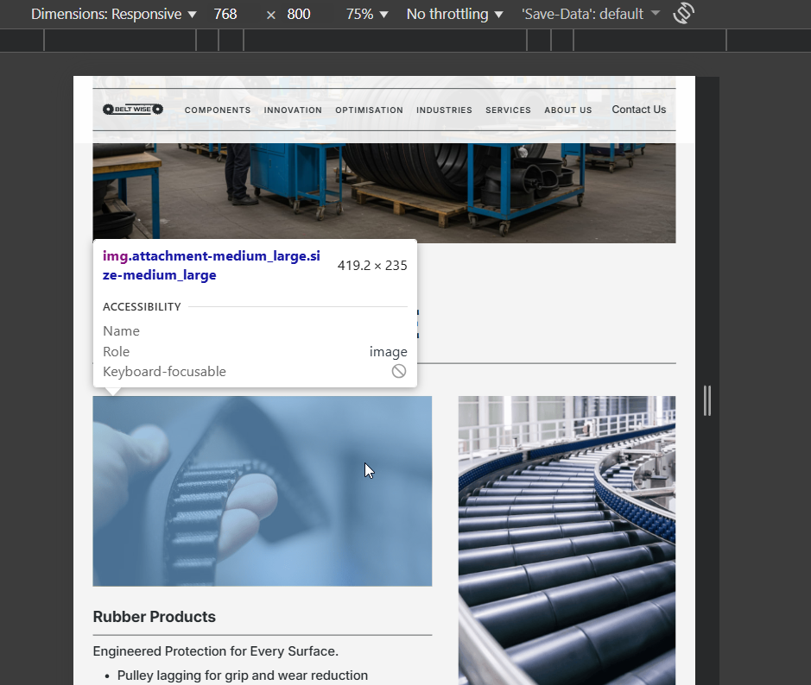
Task: Select Innovation in the site navigation
Action: (x=293, y=110)
